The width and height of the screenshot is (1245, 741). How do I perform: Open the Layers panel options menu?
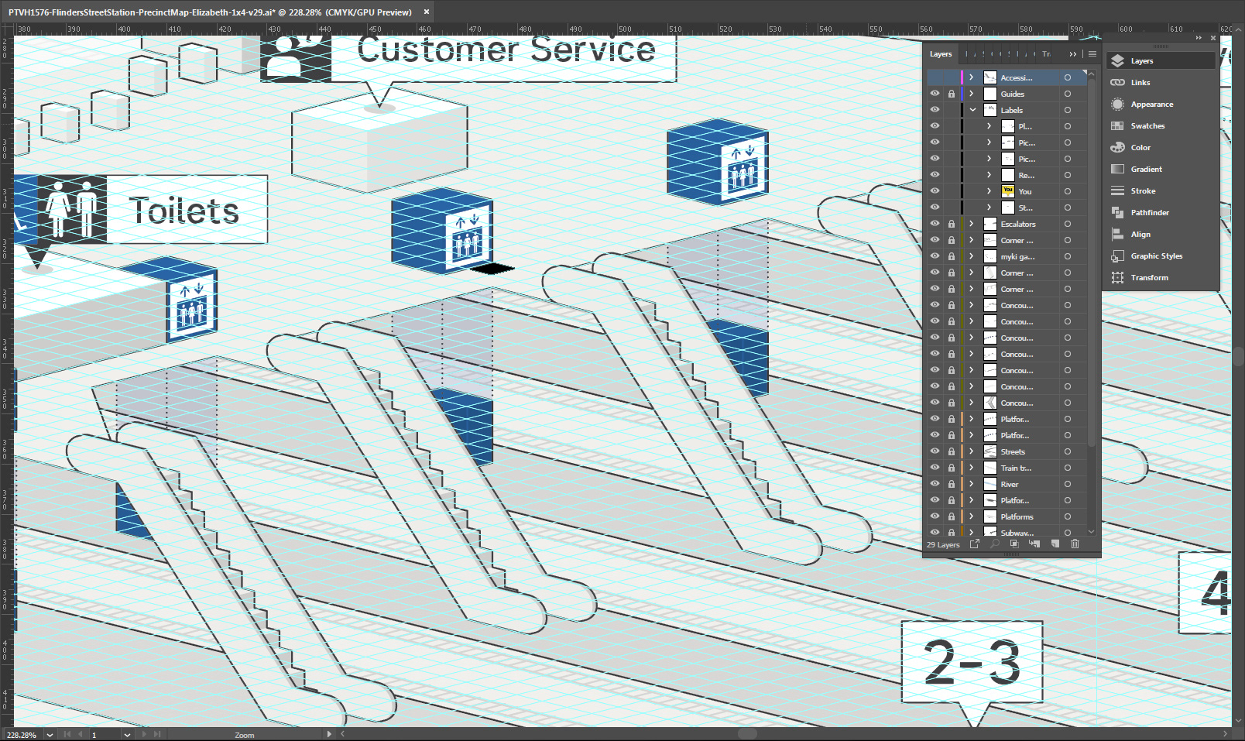(x=1092, y=54)
